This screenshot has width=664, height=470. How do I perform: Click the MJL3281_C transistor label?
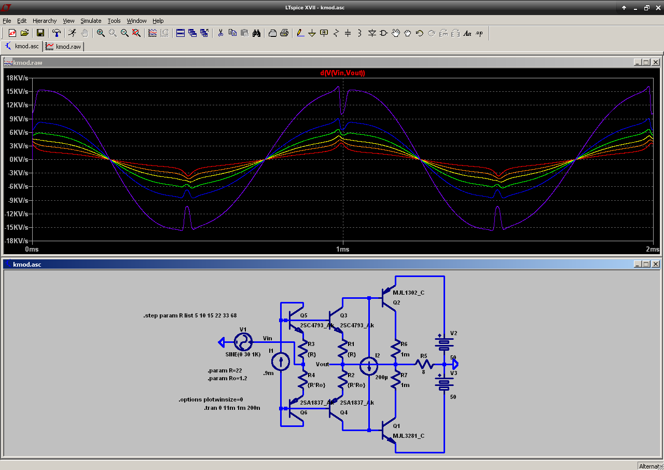[x=409, y=436]
